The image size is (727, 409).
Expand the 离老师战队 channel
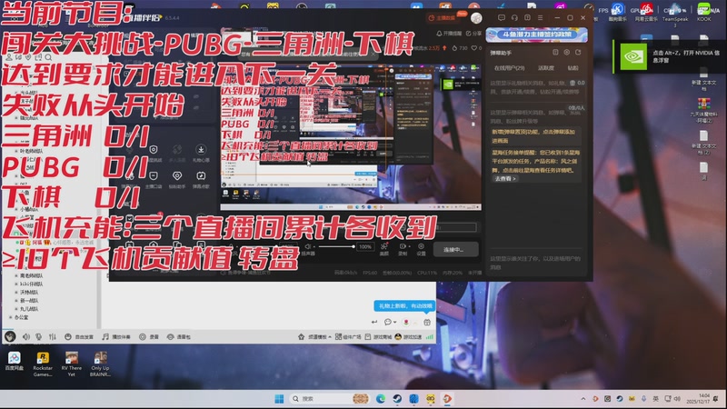[16, 275]
